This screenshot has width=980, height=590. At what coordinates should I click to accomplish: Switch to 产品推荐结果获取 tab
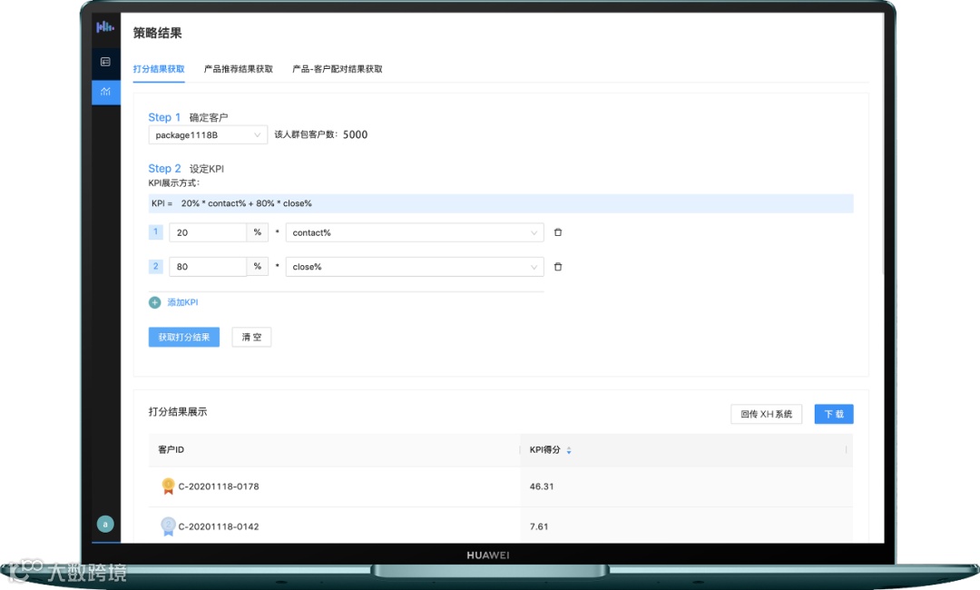[x=238, y=69]
